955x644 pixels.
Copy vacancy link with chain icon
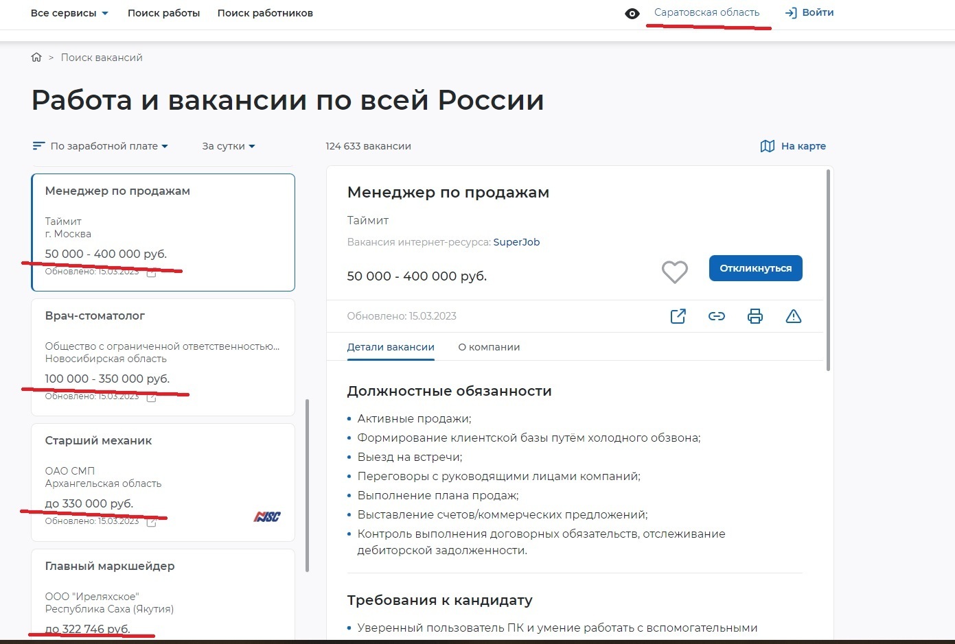point(716,316)
